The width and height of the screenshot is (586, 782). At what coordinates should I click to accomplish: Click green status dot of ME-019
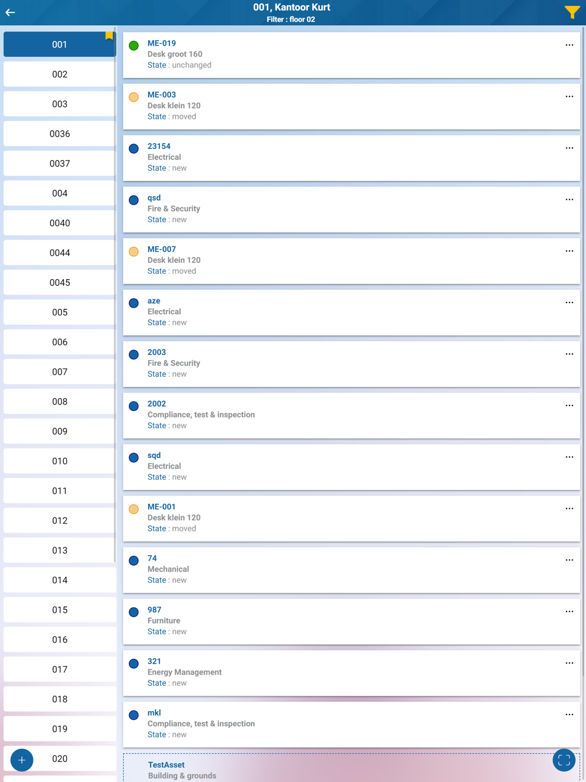[x=134, y=46]
